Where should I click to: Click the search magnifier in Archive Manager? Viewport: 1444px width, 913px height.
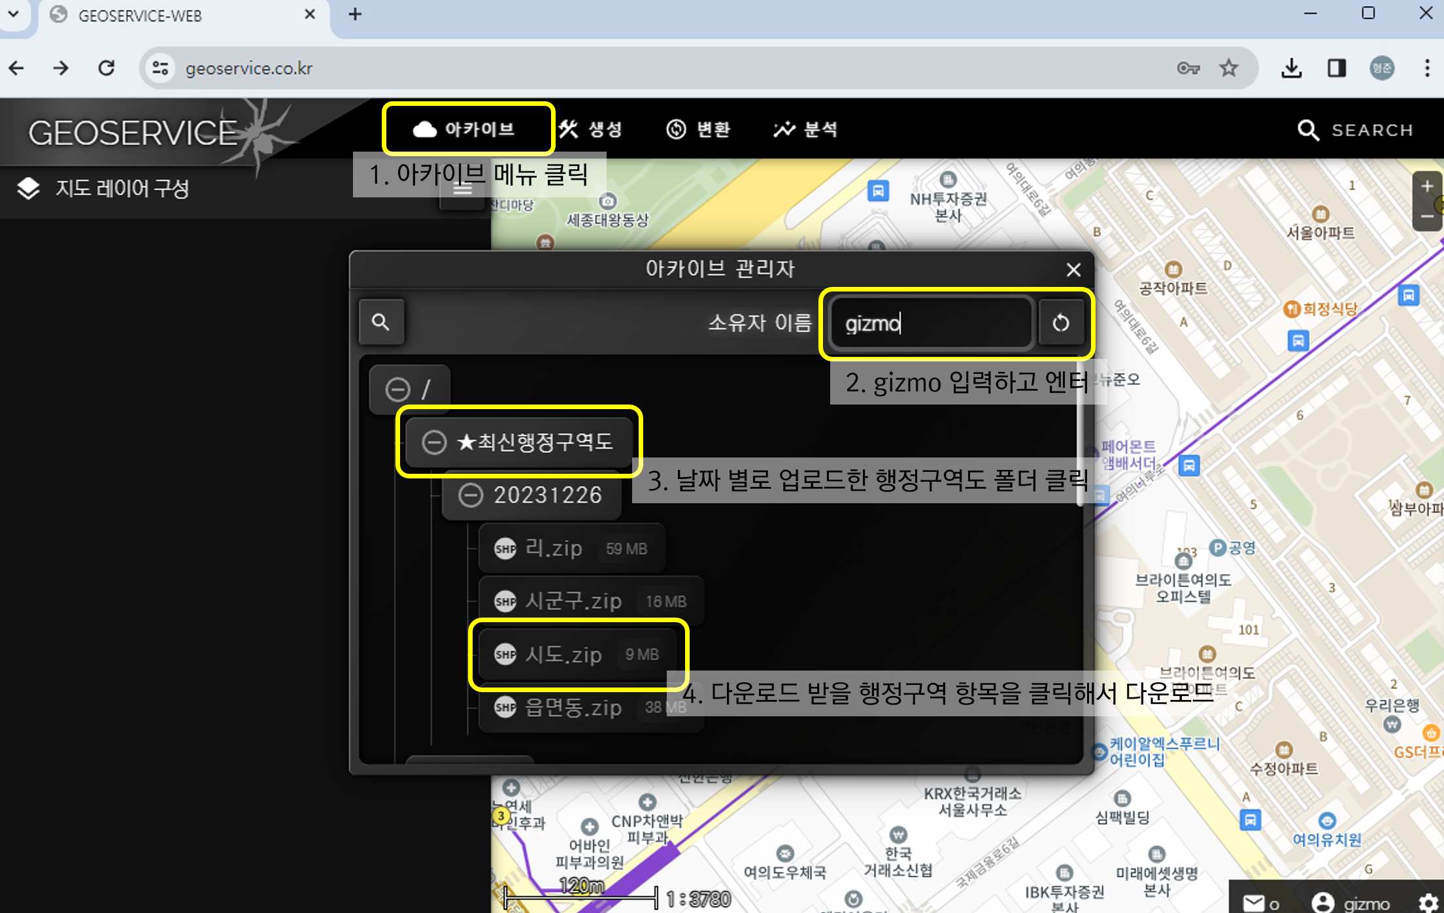(381, 322)
